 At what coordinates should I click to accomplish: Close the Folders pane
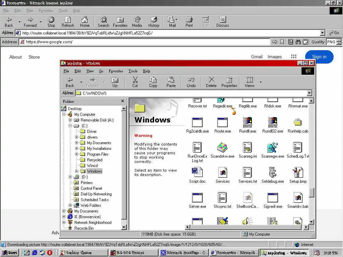click(x=123, y=101)
